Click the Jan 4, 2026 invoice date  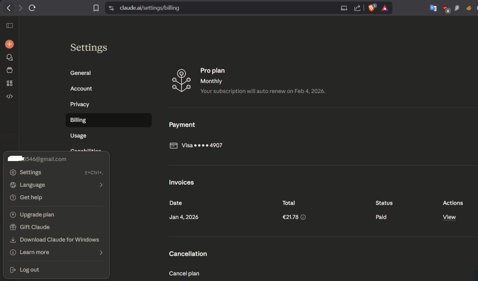(184, 217)
